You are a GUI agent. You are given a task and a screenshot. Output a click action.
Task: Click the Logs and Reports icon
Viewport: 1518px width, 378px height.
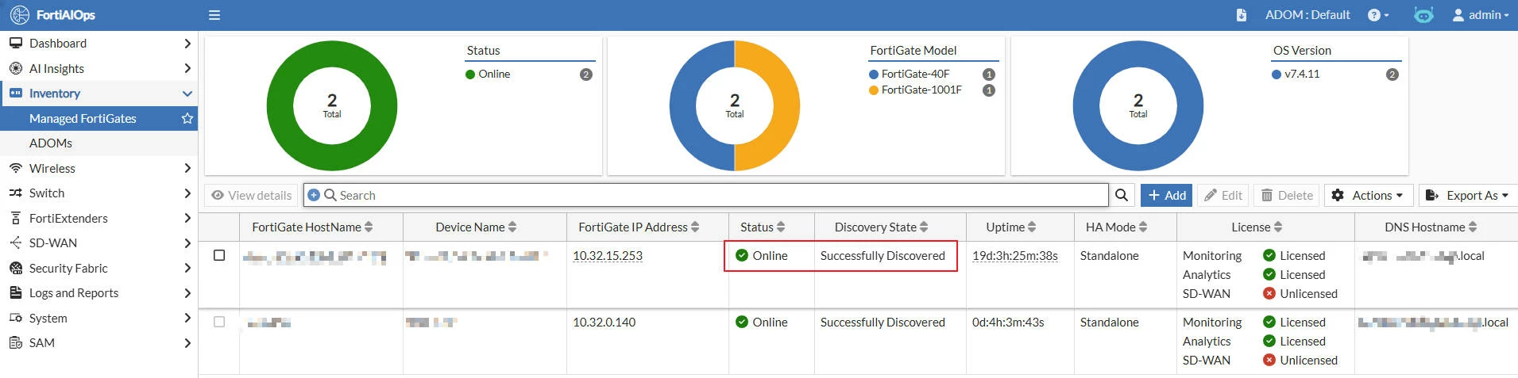click(15, 293)
